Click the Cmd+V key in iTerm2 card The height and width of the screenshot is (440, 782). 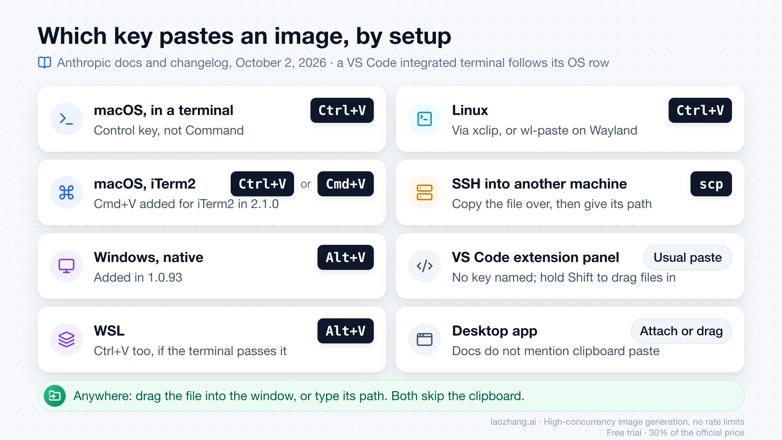pos(346,184)
